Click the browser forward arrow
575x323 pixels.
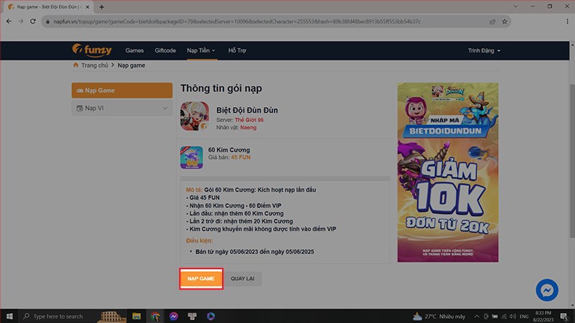(x=21, y=22)
